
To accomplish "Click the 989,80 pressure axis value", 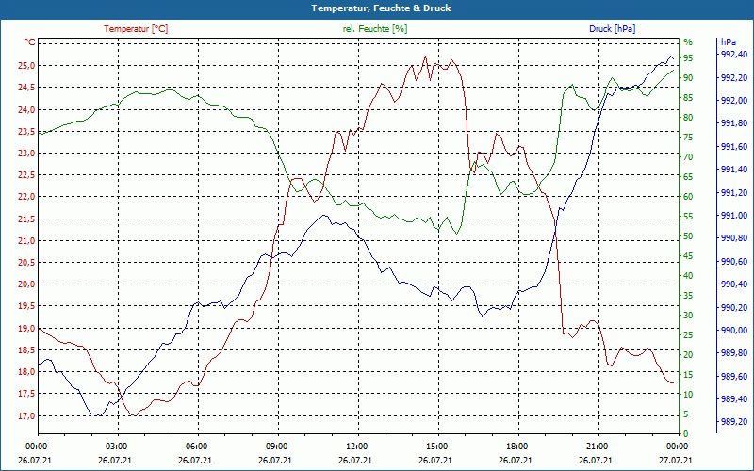I will pos(734,353).
